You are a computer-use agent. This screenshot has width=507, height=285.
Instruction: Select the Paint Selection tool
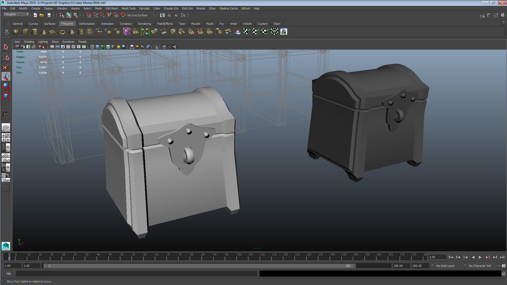6,67
